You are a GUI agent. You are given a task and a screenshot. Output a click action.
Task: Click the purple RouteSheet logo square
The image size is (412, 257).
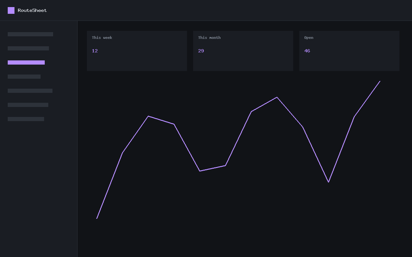coord(11,10)
